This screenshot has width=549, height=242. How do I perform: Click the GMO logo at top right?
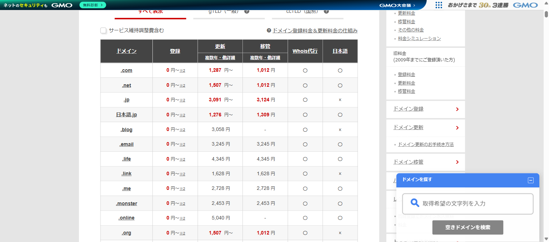525,5
